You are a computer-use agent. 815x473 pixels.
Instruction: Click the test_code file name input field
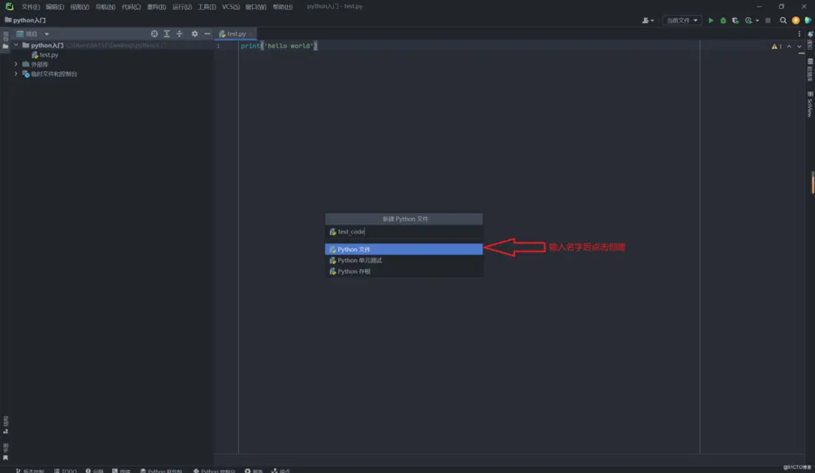(404, 231)
